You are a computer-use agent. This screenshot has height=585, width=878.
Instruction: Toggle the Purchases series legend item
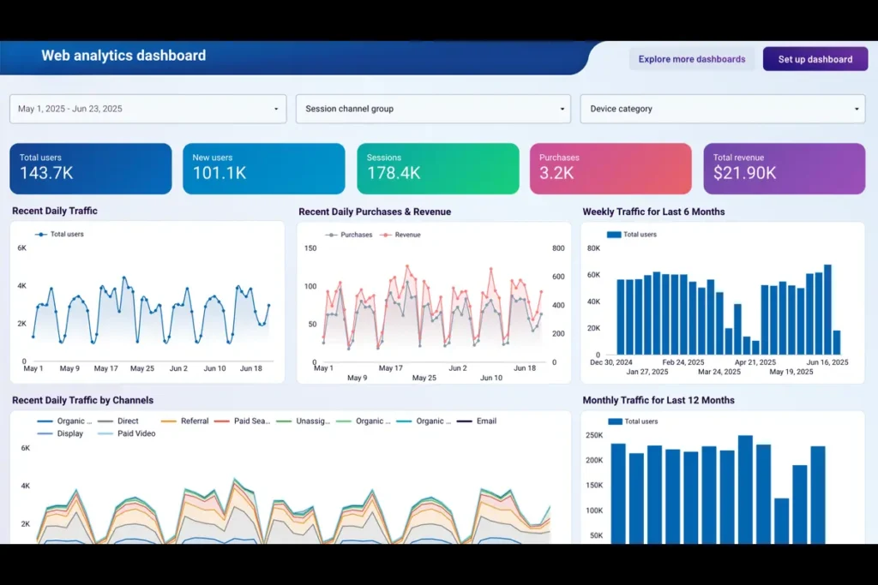click(x=348, y=235)
